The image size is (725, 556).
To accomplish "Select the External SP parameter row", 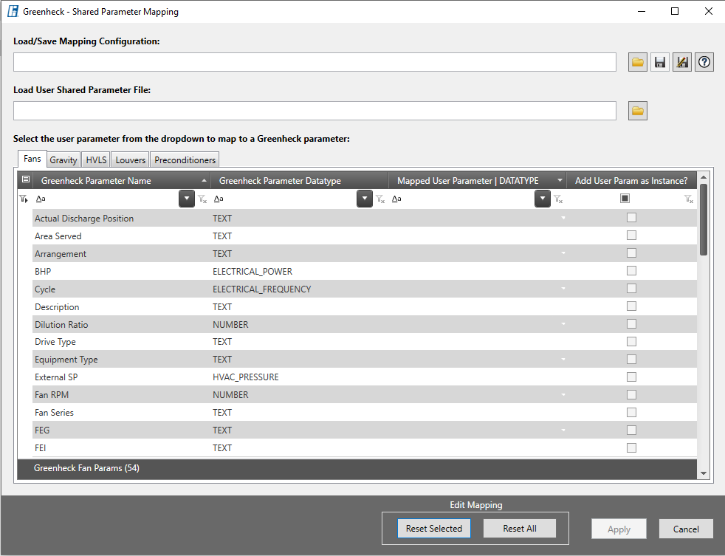I will [x=365, y=377].
